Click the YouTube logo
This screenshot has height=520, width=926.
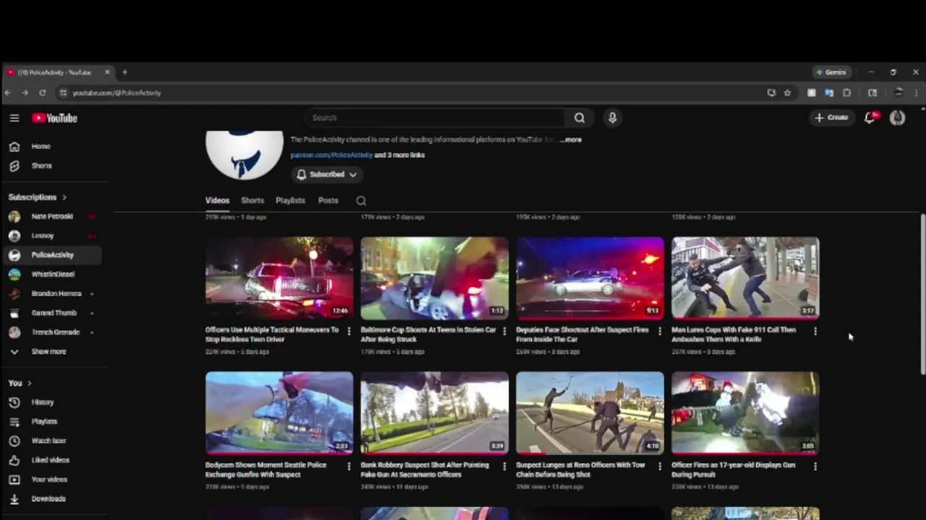54,118
